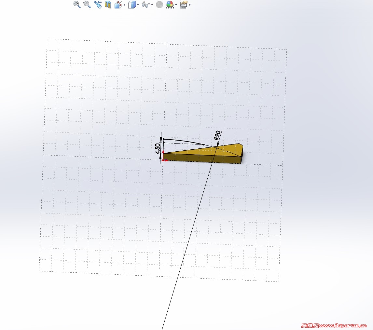Click the Hide/Show Items glasses icon
The width and height of the screenshot is (373, 330).
pyautogui.click(x=145, y=5)
